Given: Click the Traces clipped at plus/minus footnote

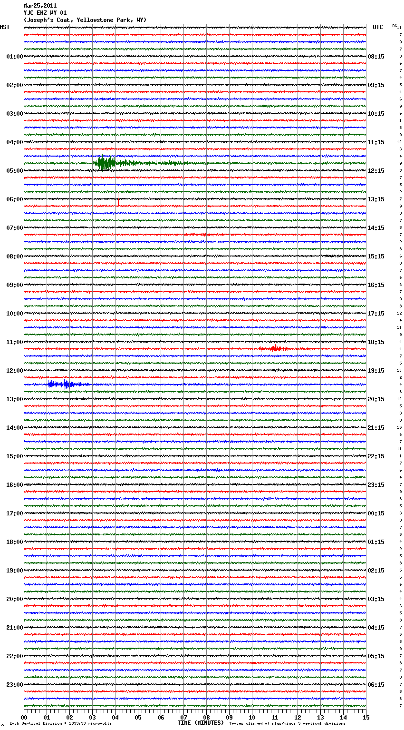Looking at the screenshot, I should point(287,723).
